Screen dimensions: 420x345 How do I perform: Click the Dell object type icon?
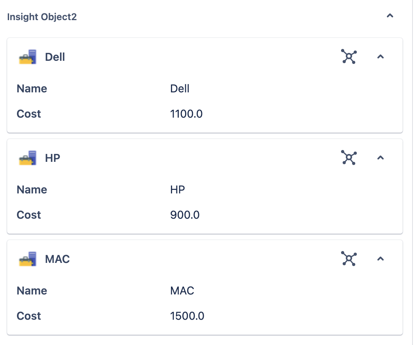(x=28, y=57)
